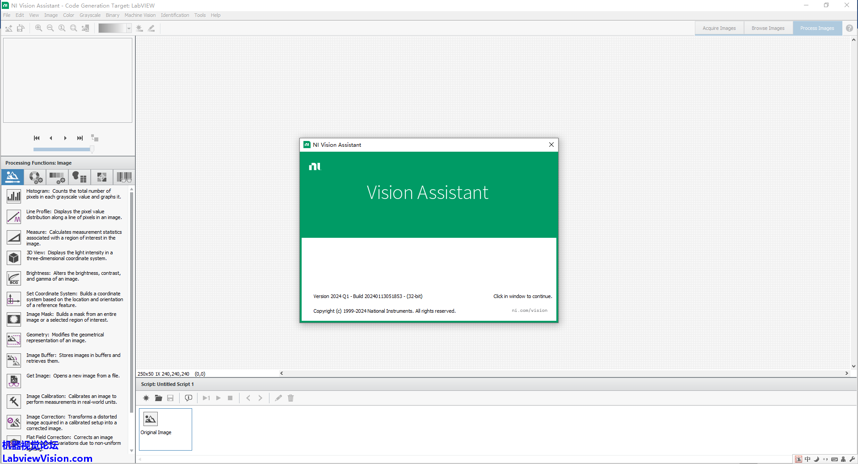The height and width of the screenshot is (464, 858).
Task: Click the Image Calibration function icon
Action: point(14,401)
